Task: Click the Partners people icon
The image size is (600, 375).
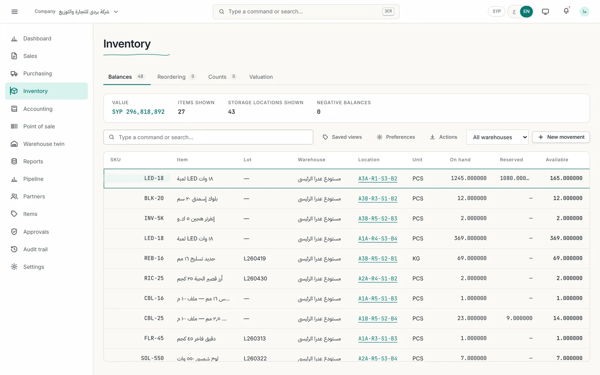Action: (14, 196)
